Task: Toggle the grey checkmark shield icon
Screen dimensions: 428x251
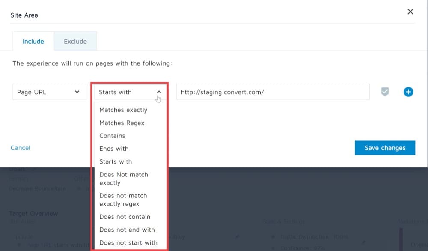Action: tap(385, 92)
